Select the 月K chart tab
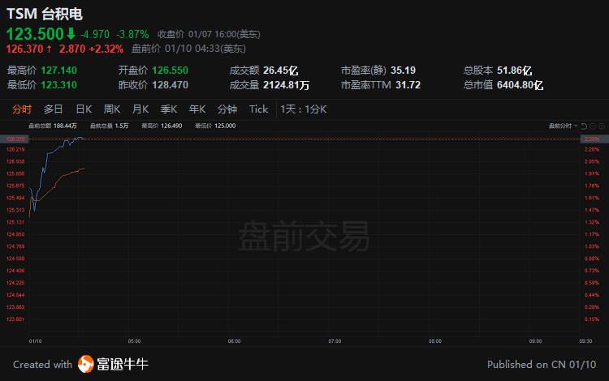Image resolution: width=609 pixels, height=381 pixels. click(140, 109)
